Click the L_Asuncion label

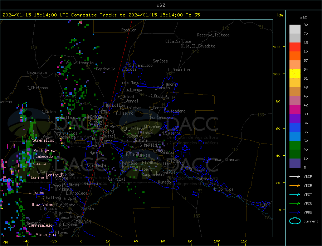point(179,70)
